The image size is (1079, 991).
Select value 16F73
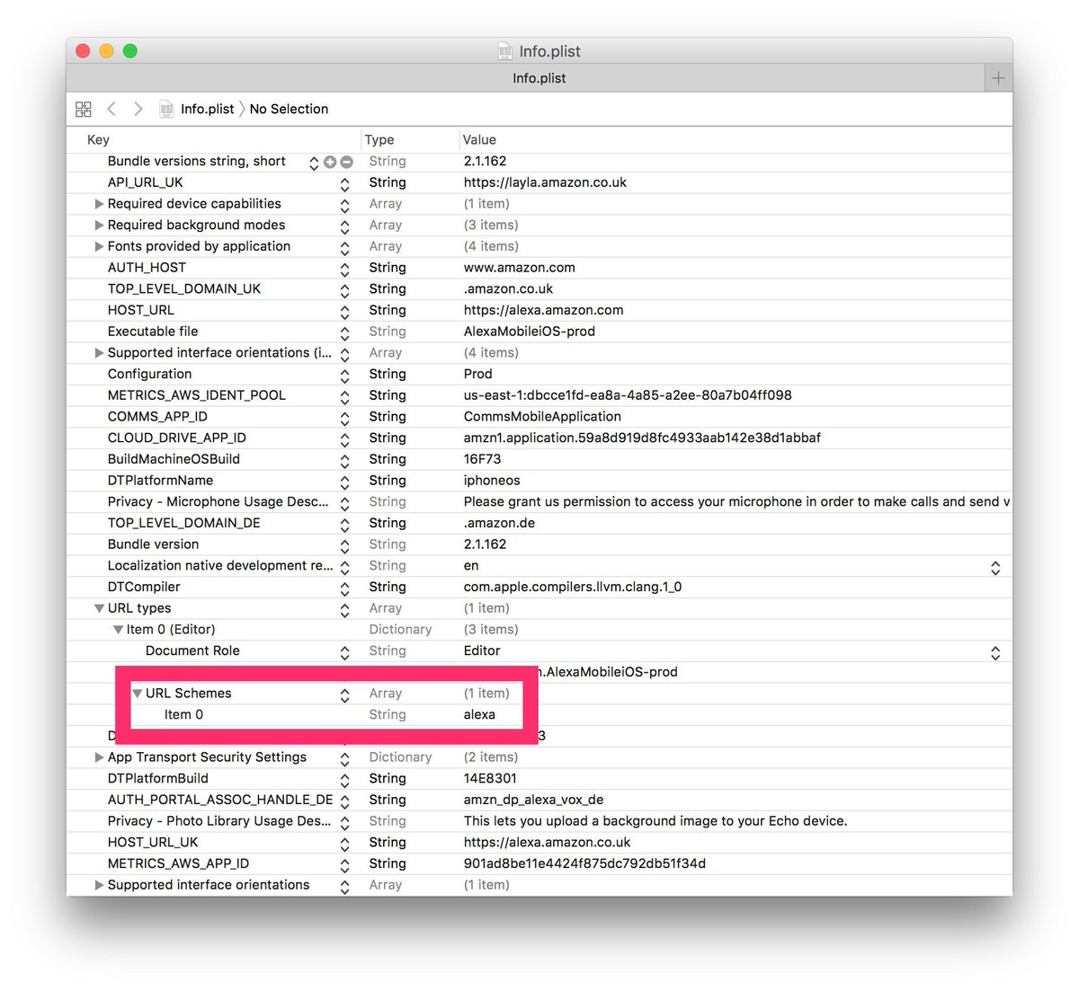[x=482, y=459]
